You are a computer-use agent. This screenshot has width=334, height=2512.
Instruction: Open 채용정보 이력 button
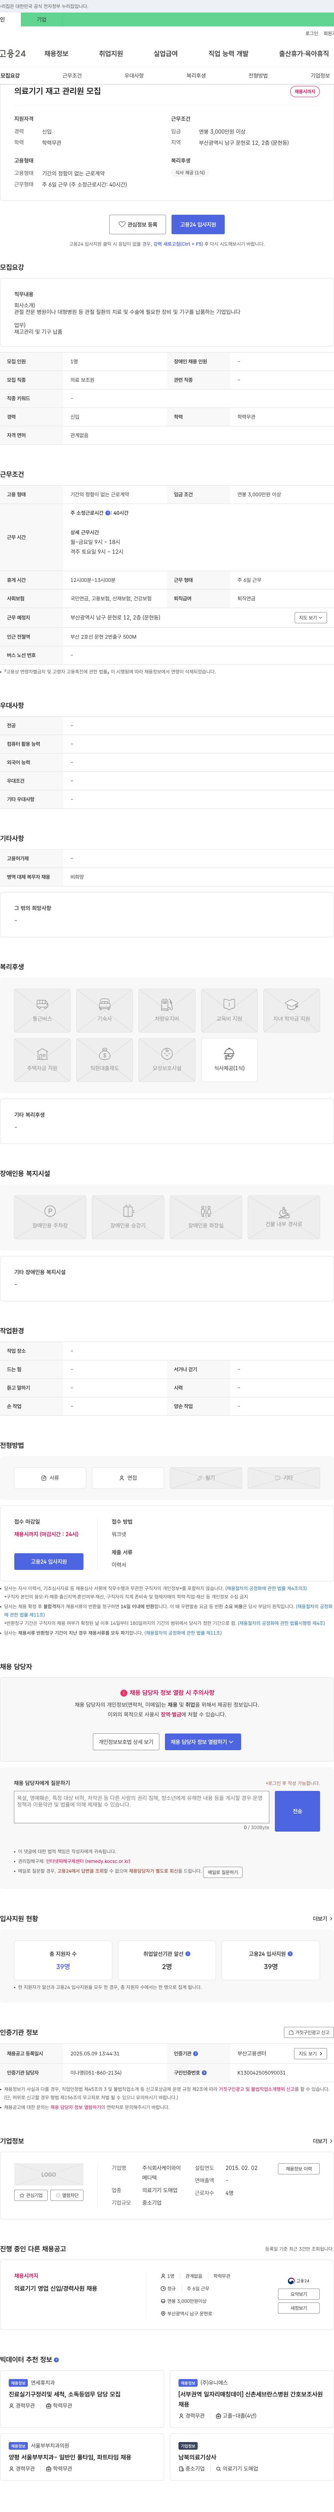click(299, 2169)
